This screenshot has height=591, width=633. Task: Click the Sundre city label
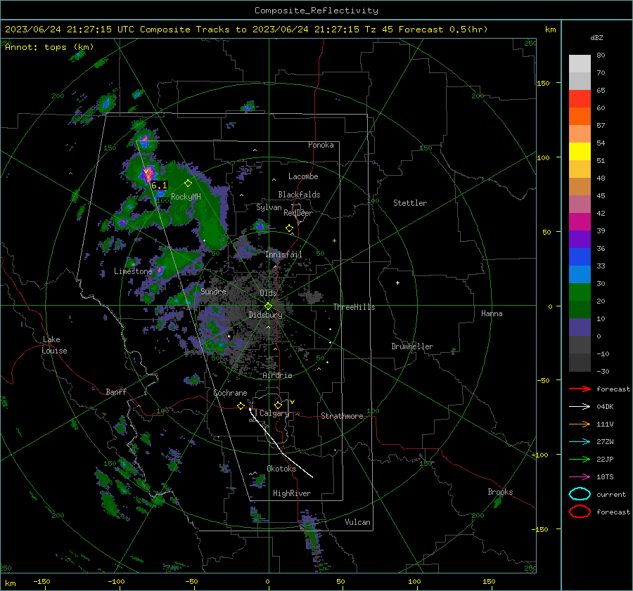pyautogui.click(x=213, y=291)
